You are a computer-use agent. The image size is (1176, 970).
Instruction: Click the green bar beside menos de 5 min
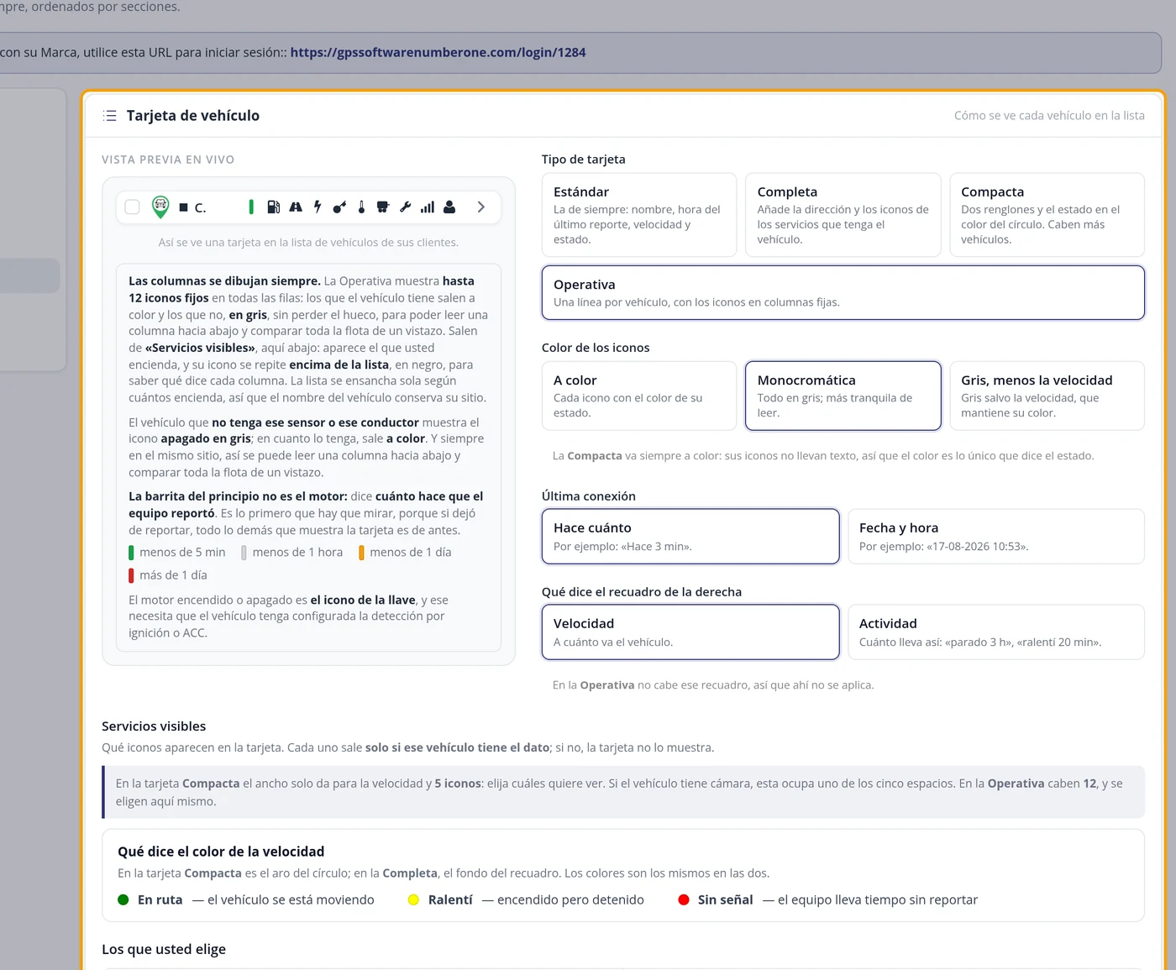coord(131,553)
